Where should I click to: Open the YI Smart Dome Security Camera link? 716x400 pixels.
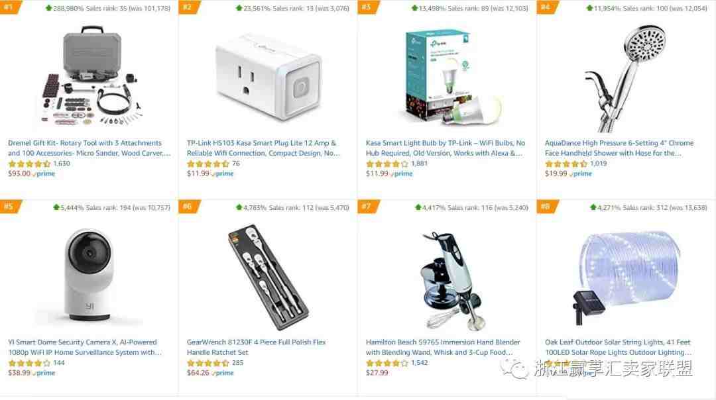[85, 347]
